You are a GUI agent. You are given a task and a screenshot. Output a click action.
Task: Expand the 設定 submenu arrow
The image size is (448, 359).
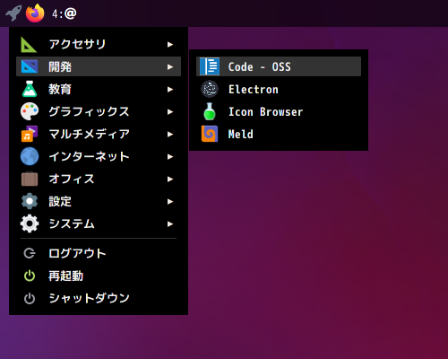pos(170,201)
